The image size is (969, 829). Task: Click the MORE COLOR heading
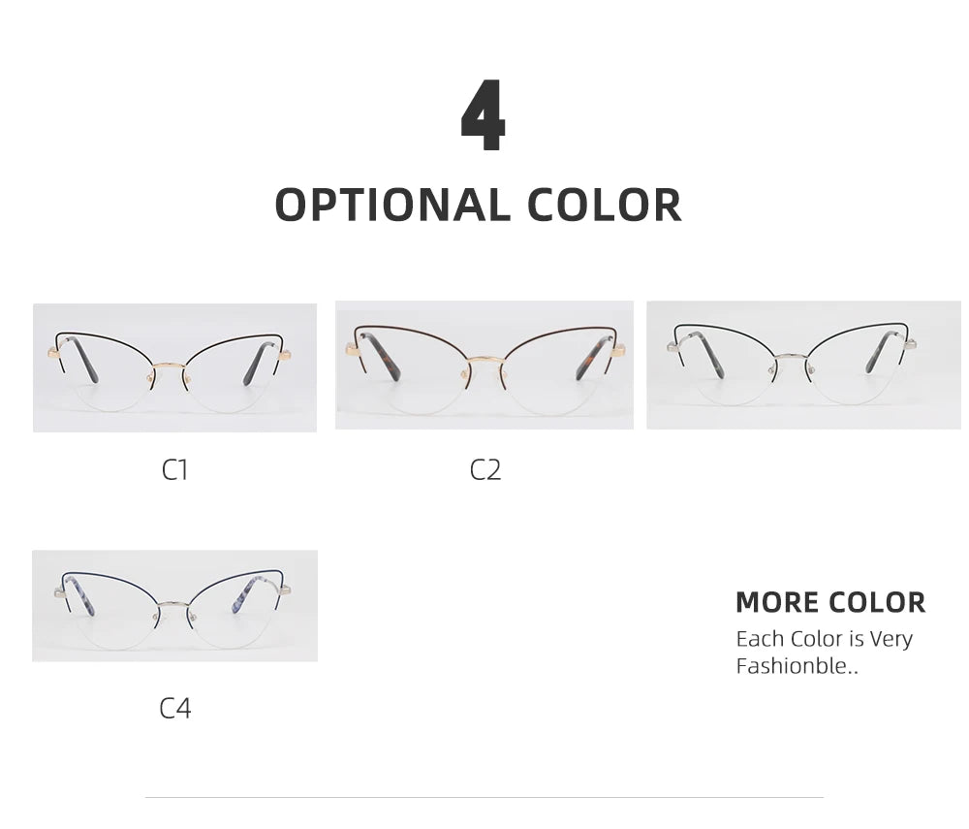830,602
